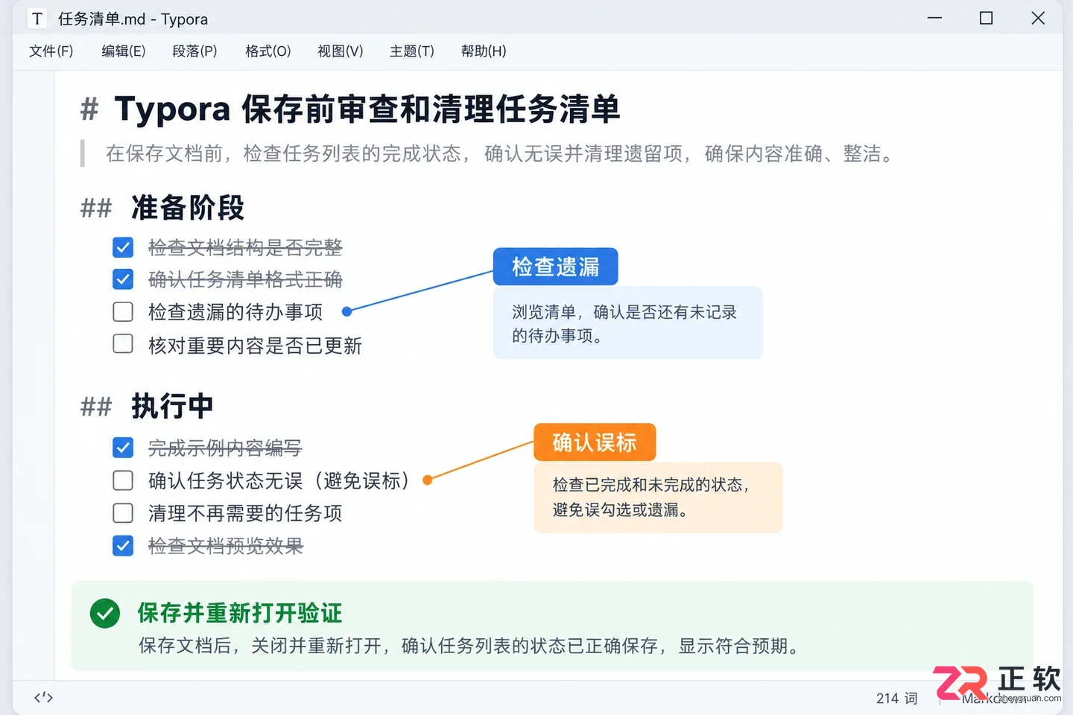Click the task text 清理不再需要的任务项
1073x715 pixels.
tap(245, 513)
